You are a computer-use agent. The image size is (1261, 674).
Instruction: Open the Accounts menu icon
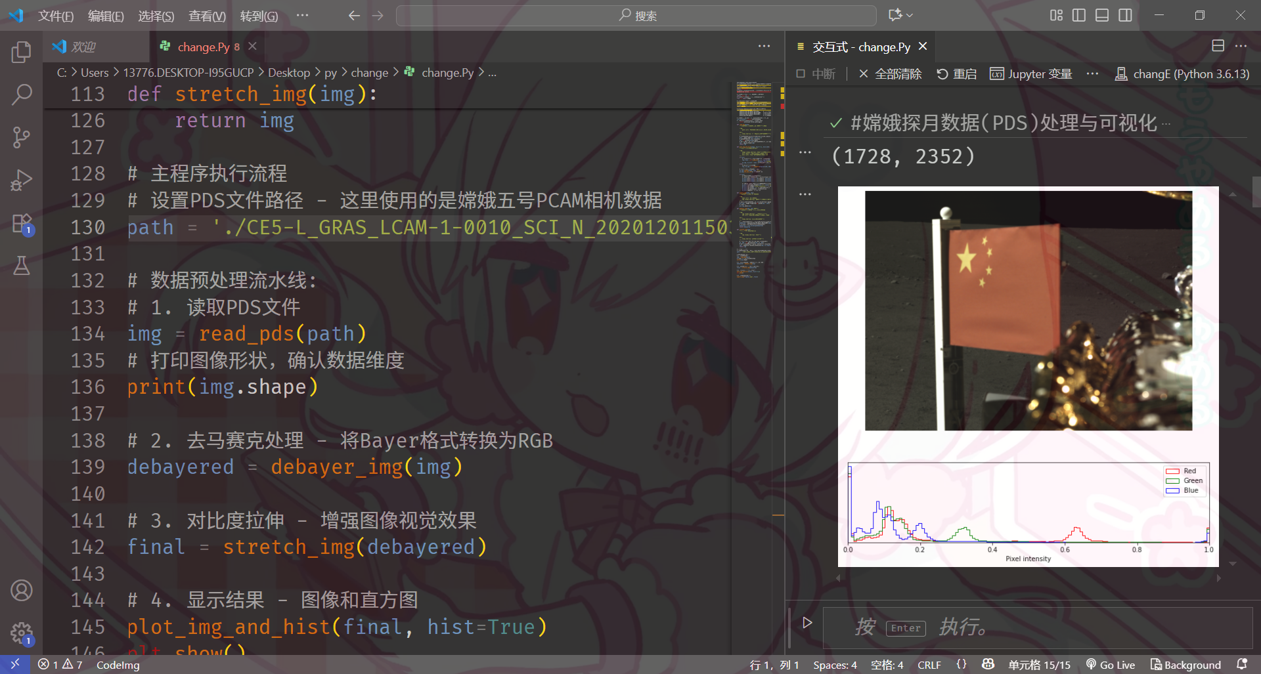tap(21, 591)
